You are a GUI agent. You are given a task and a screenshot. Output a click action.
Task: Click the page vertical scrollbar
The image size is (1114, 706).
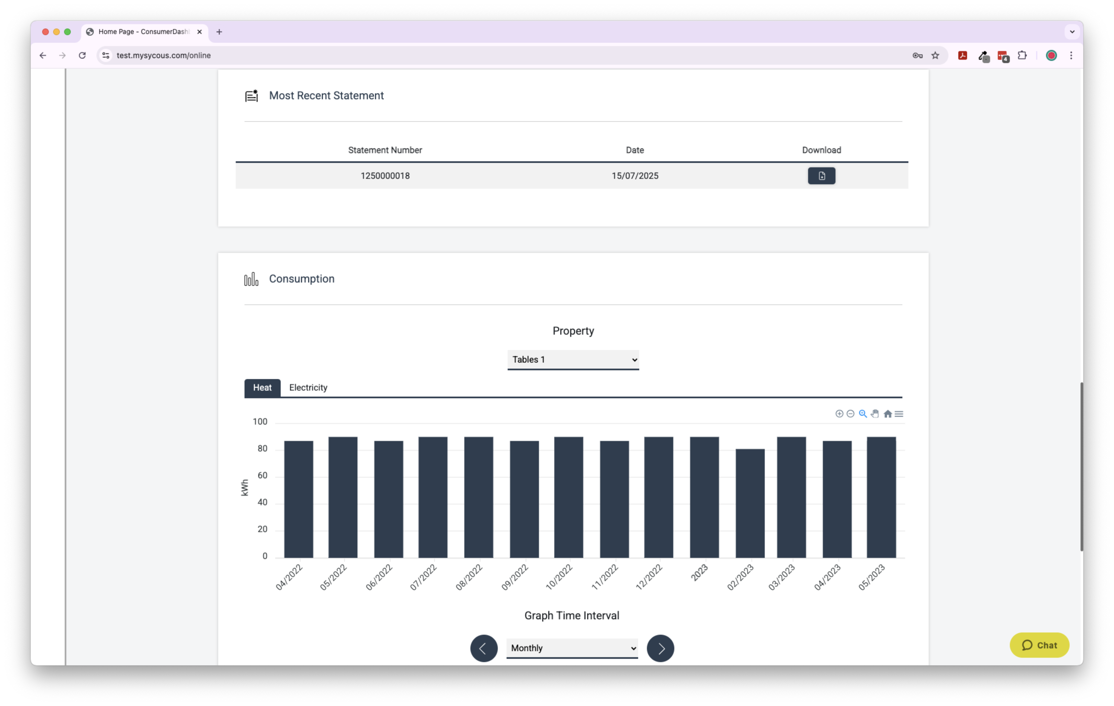point(1081,466)
